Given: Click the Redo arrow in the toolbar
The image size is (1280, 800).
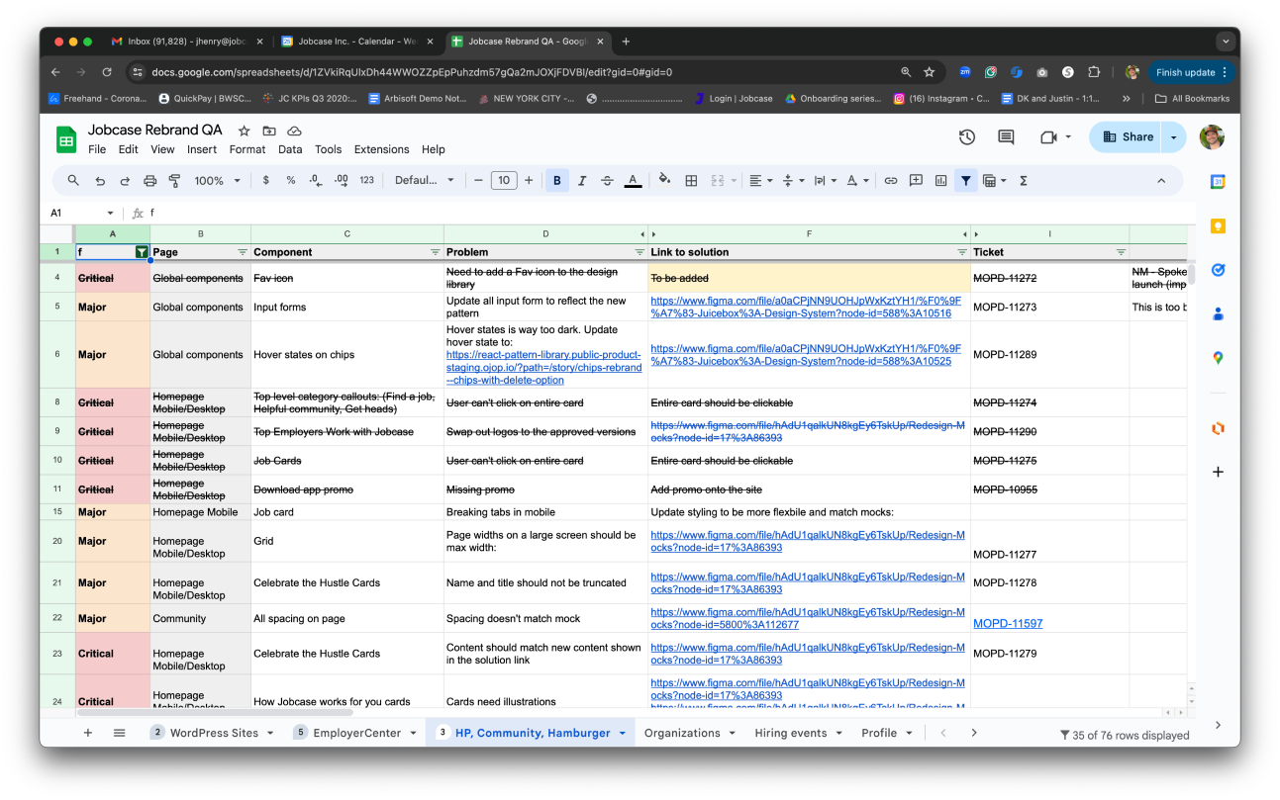Looking at the screenshot, I should (125, 181).
